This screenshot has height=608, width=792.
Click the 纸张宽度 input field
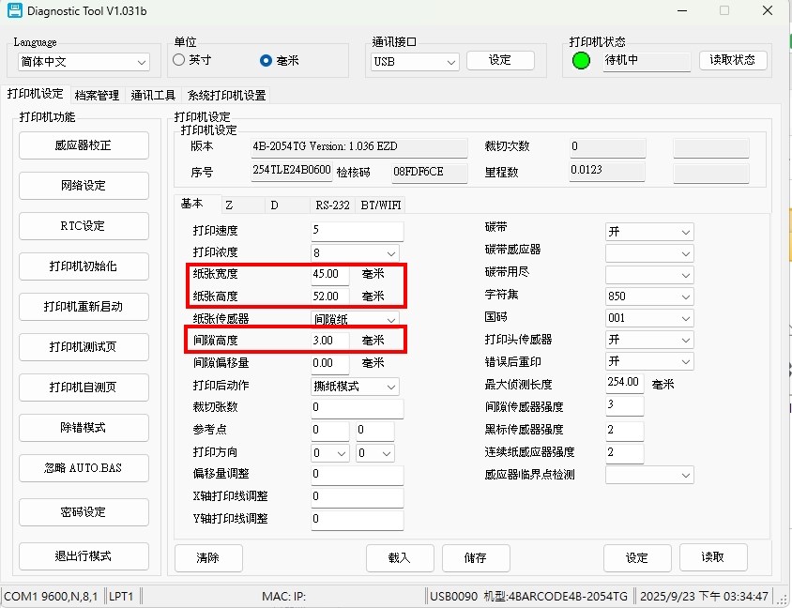[330, 274]
